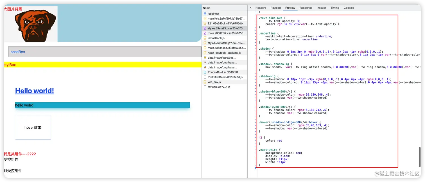The height and width of the screenshot is (182, 425).
Task: Collapse the .east-white rule fold marker
Action: pos(256,150)
